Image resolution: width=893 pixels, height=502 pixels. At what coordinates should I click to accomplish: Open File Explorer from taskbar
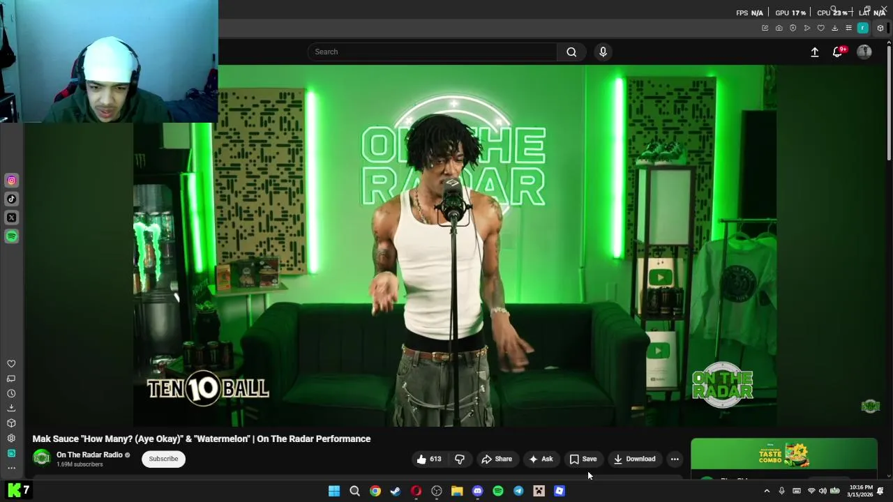[457, 491]
